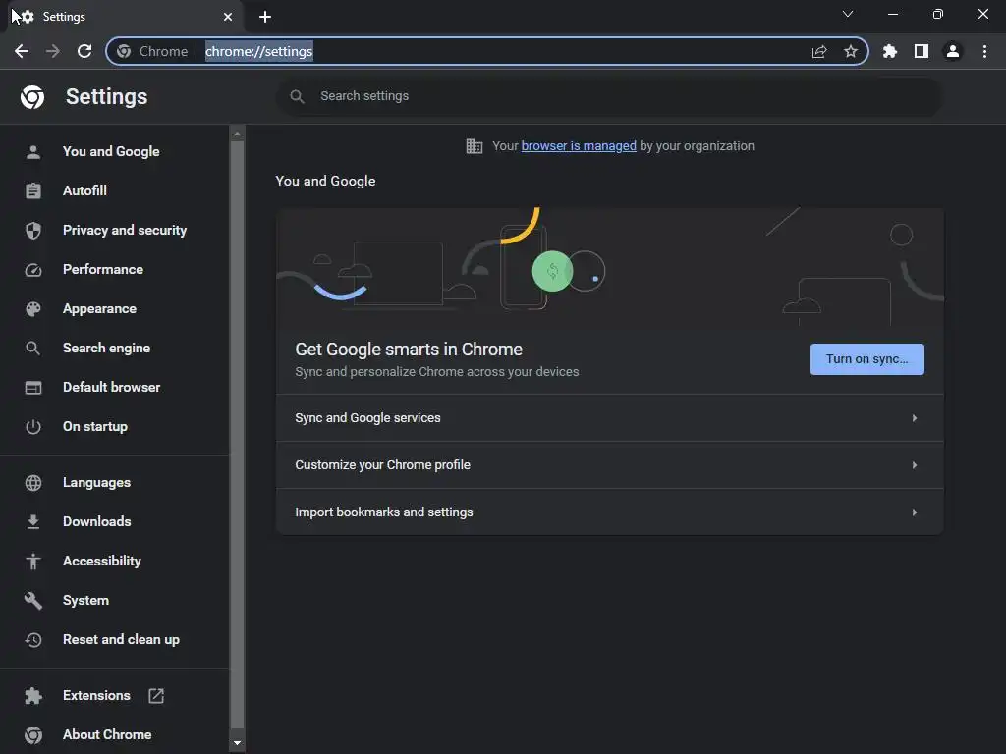Select Performance in the sidebar
Image resolution: width=1006 pixels, height=754 pixels.
tap(102, 270)
